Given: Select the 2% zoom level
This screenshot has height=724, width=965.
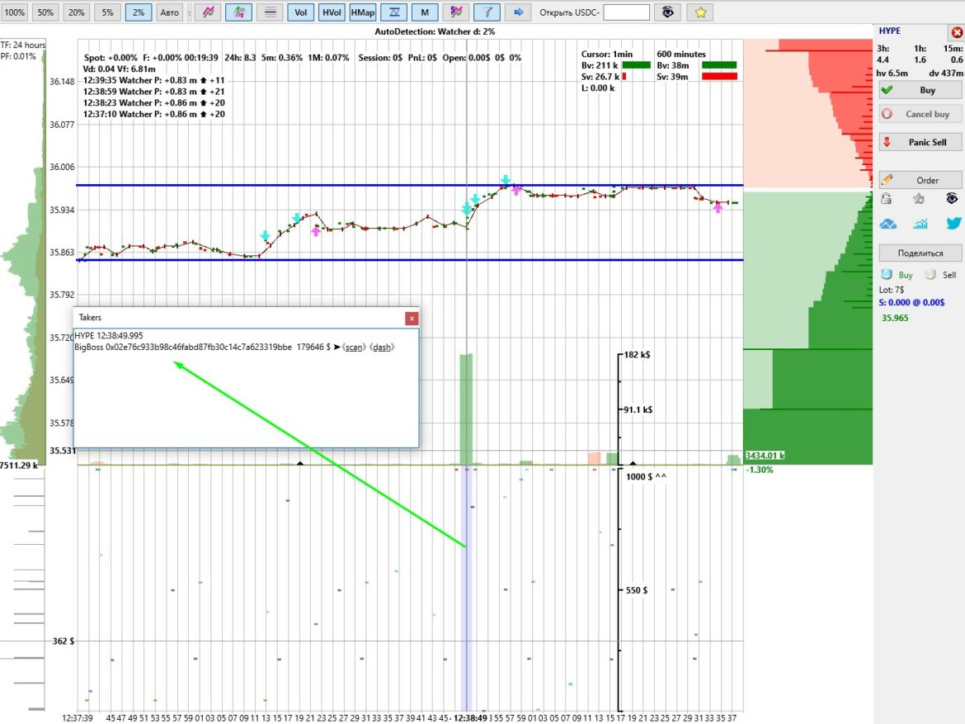Looking at the screenshot, I should pyautogui.click(x=138, y=12).
